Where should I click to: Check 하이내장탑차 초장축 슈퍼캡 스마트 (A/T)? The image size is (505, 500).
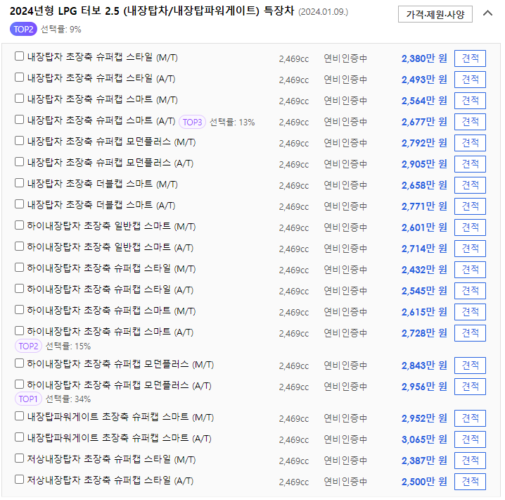point(19,331)
